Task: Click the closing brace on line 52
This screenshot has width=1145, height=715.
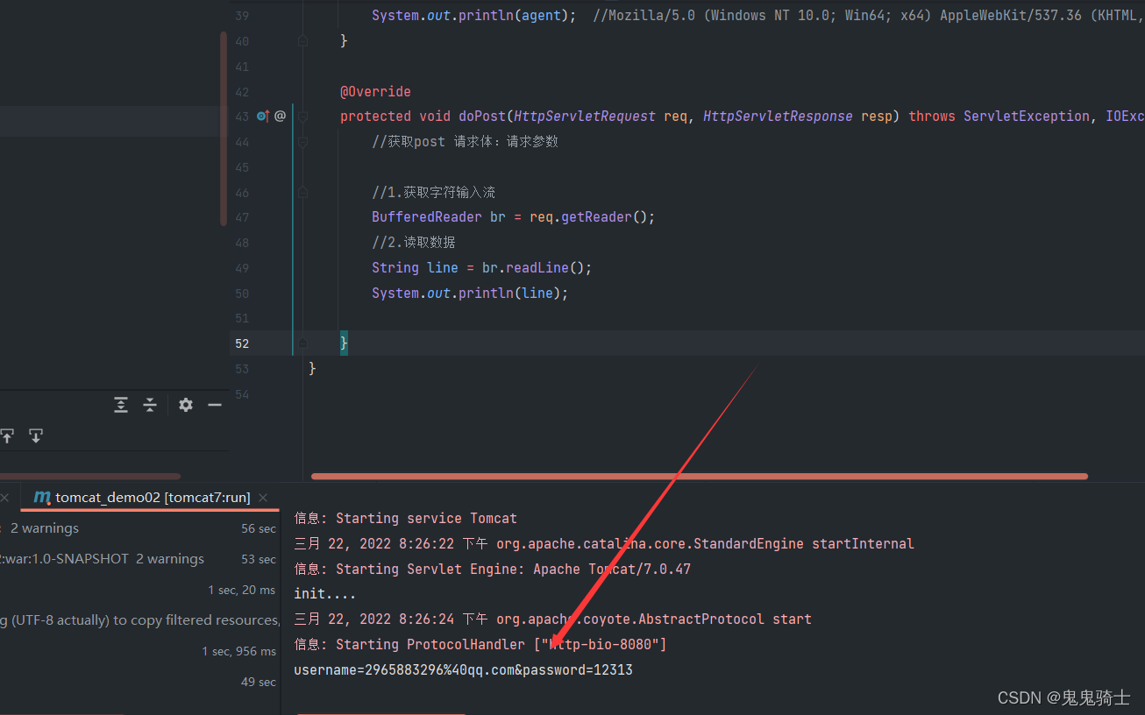Action: click(344, 343)
